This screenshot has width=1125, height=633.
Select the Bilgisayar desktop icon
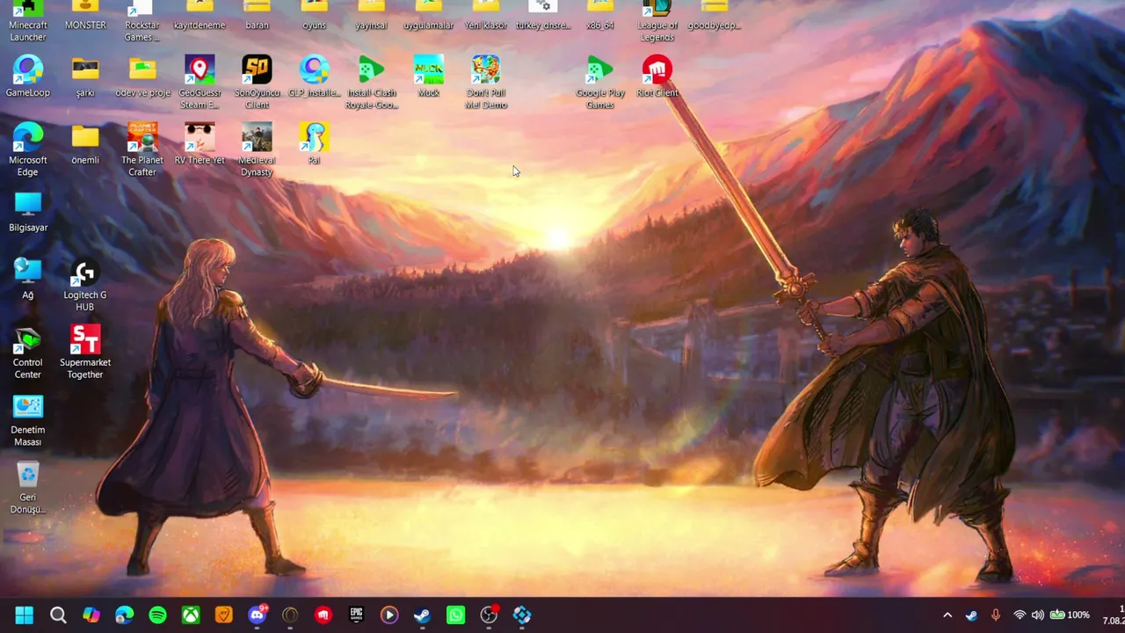pyautogui.click(x=28, y=211)
